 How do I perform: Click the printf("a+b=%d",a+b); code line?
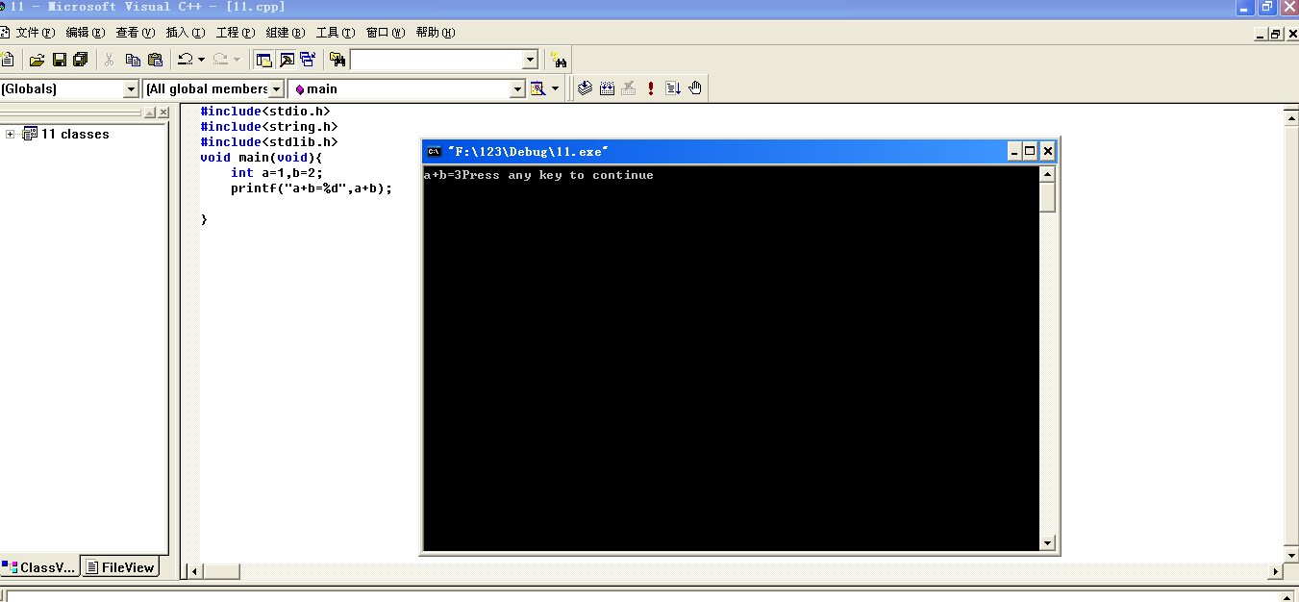tap(312, 188)
